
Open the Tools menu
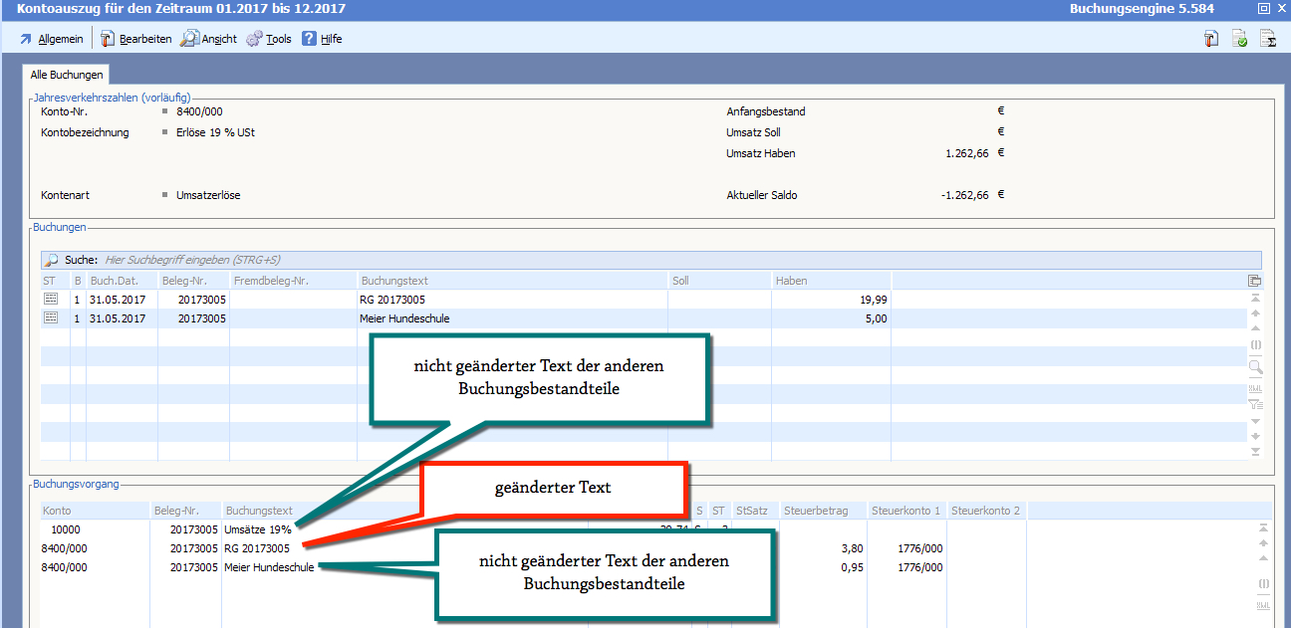269,39
